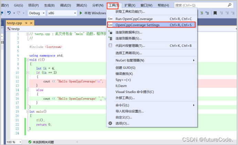Expand 命令行(L) submenu
Screen dimensions: 238x145
[x=152, y=105]
